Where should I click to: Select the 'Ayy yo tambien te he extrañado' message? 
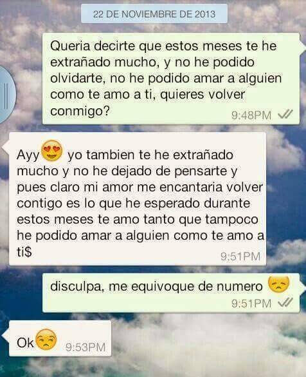tap(138, 199)
